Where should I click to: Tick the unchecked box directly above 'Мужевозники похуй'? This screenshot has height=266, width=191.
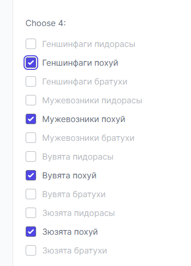(x=31, y=100)
